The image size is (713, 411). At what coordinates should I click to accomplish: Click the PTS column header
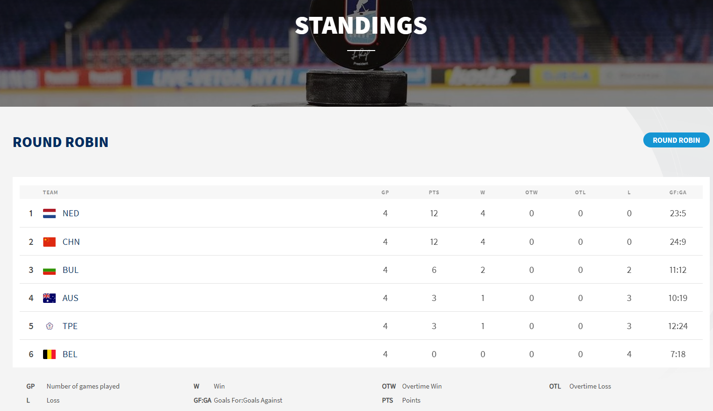pos(434,192)
